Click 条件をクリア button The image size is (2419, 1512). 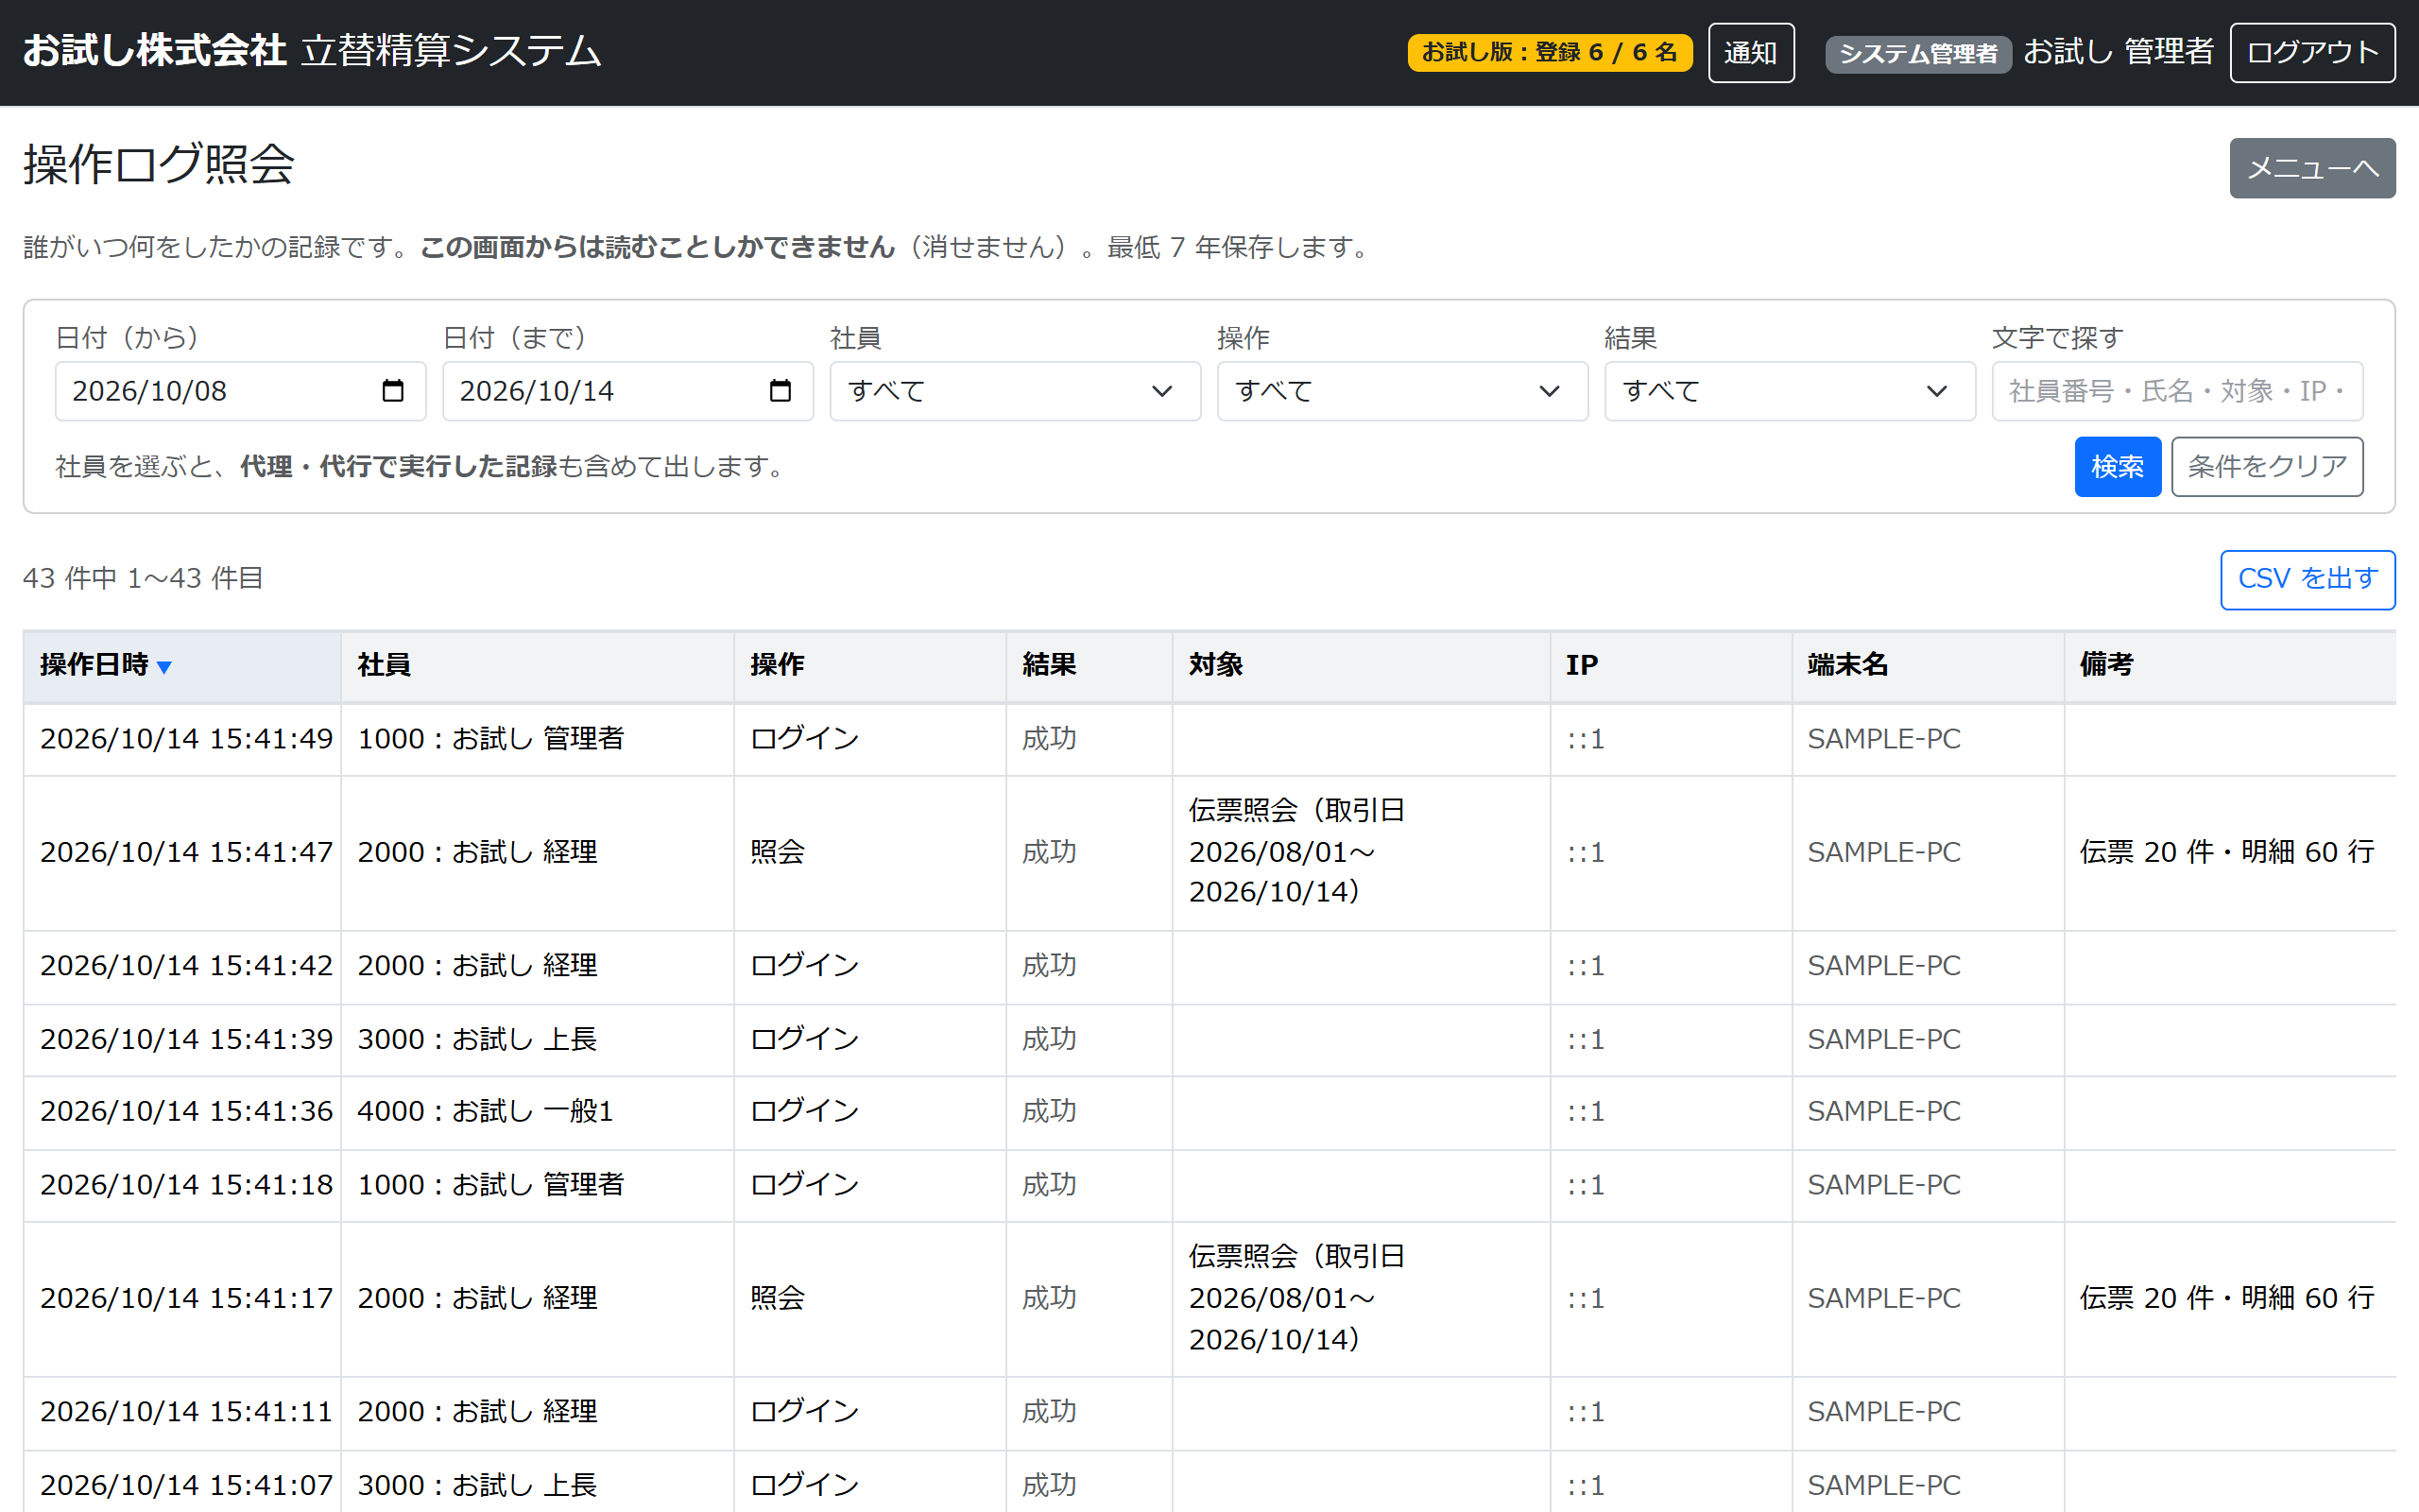coord(2267,467)
